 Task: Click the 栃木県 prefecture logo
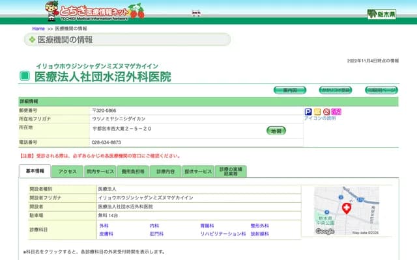381,14
